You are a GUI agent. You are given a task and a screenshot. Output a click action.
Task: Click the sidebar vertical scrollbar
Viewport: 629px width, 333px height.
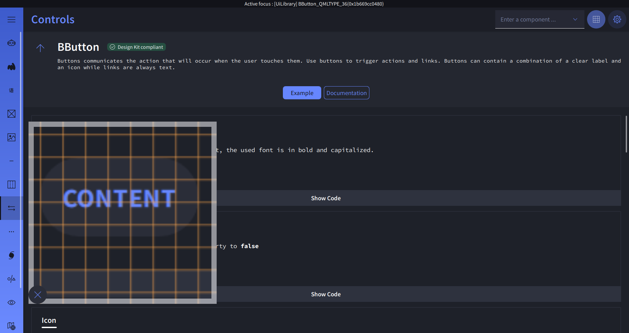coord(21,160)
